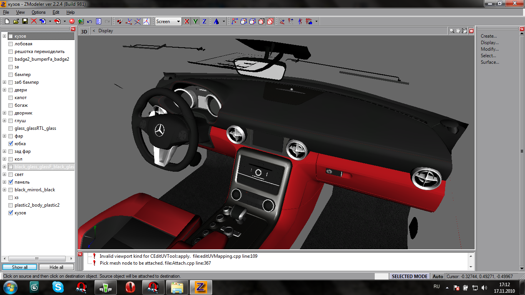Viewport: 525px width, 295px height.
Task: Open the View menu
Action: click(20, 12)
